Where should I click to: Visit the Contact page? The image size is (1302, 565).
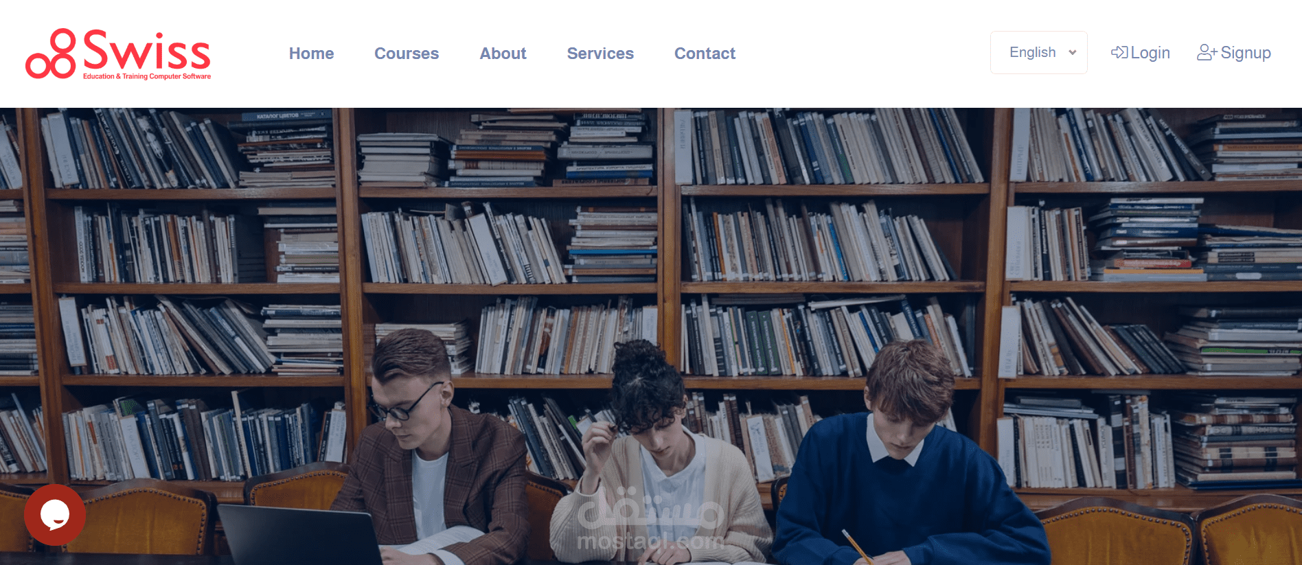(x=705, y=54)
